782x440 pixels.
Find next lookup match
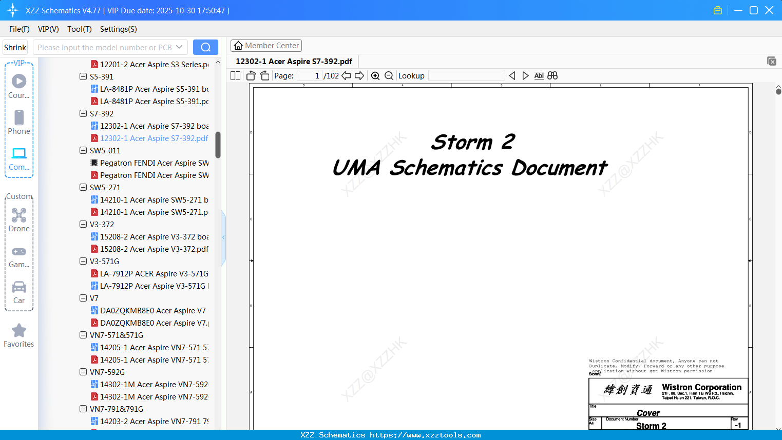(525, 76)
